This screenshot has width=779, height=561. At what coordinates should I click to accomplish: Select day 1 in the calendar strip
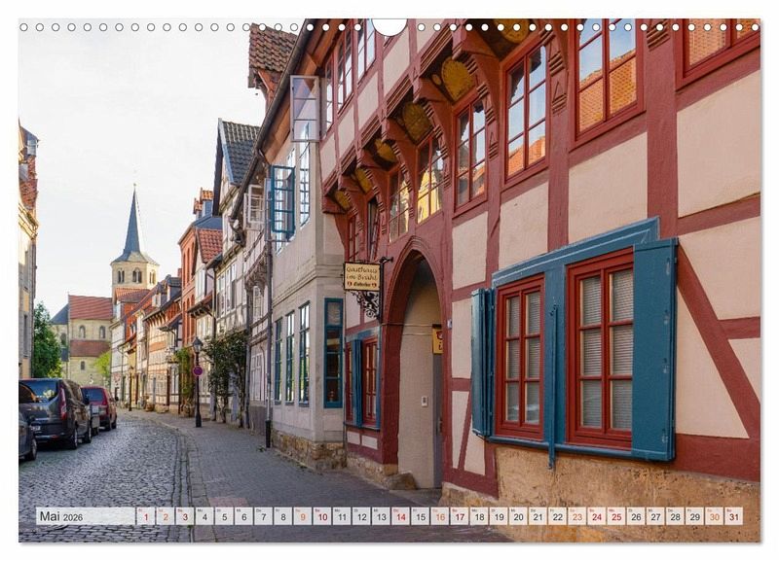(145, 516)
